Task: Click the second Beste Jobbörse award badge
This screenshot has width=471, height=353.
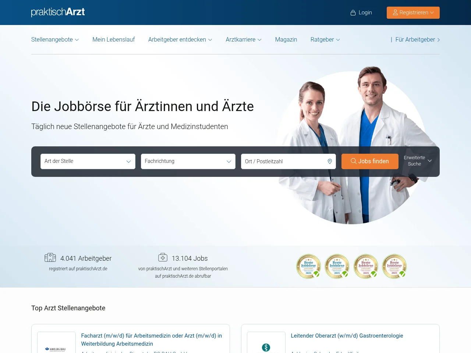Action: pos(337,266)
